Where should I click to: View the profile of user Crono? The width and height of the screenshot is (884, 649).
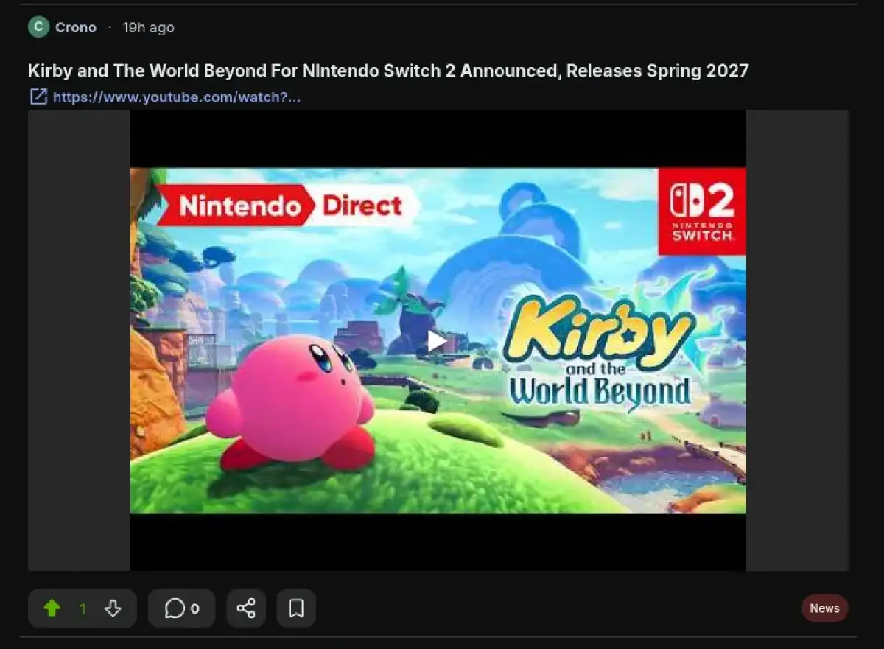click(x=76, y=27)
